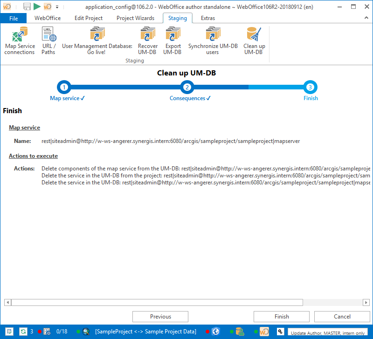Collapse the ribbon using the top-right chevron
Image resolution: width=373 pixels, height=339 pixels.
pos(366,18)
